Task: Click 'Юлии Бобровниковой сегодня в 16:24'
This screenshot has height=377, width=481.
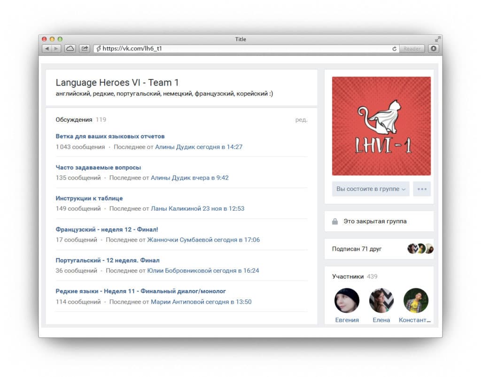Action: pos(203,270)
